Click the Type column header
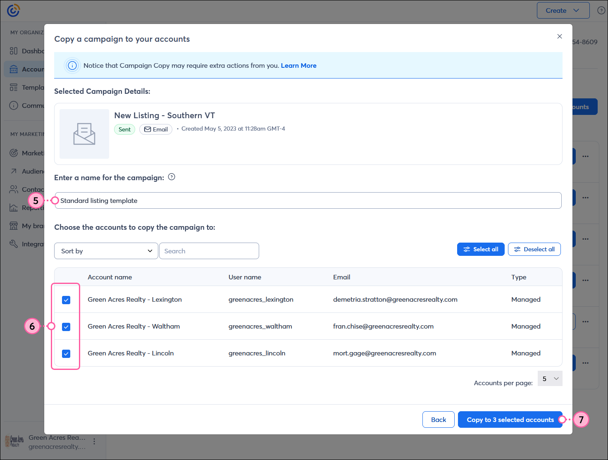The width and height of the screenshot is (608, 460). pyautogui.click(x=519, y=277)
